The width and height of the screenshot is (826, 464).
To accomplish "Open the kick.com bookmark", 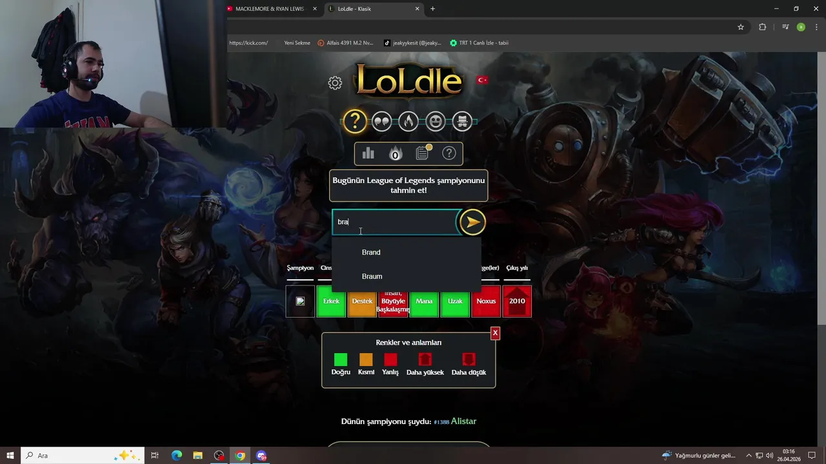I will tap(248, 43).
